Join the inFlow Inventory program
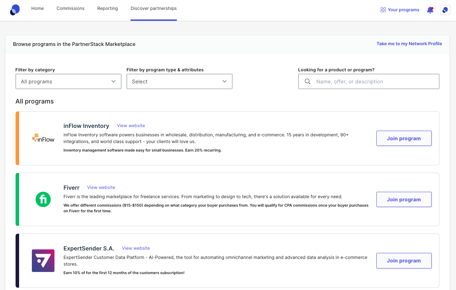The height and width of the screenshot is (290, 456). [404, 138]
